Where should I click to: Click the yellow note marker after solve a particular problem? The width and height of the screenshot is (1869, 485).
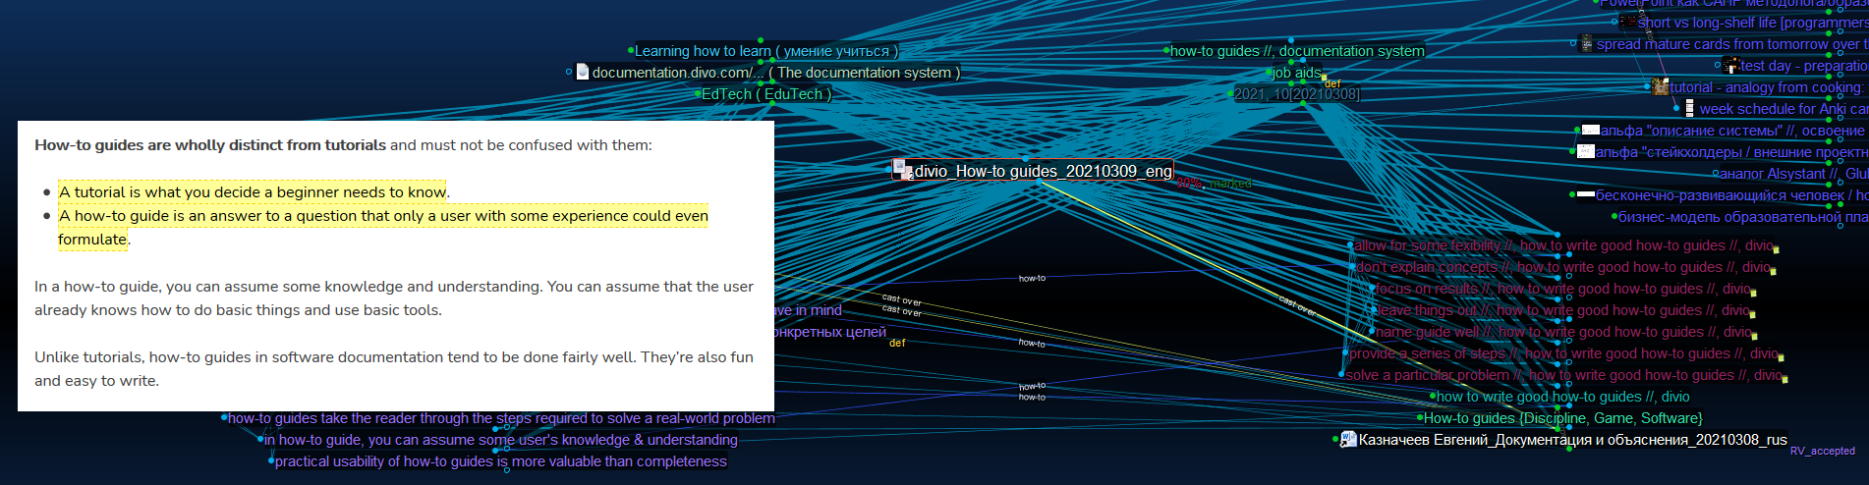(x=1784, y=379)
